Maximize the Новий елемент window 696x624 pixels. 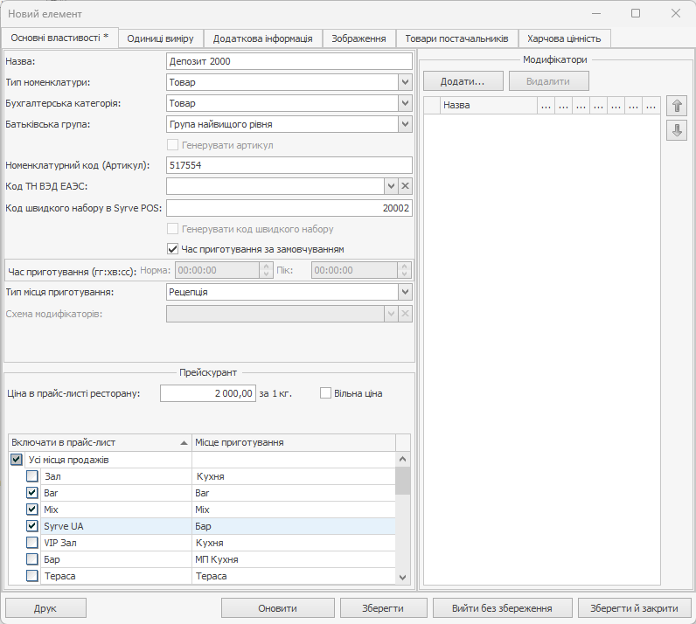636,13
